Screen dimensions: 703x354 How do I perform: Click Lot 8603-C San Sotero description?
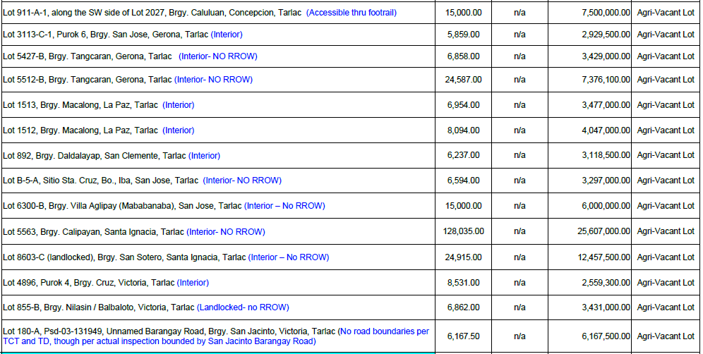124,257
